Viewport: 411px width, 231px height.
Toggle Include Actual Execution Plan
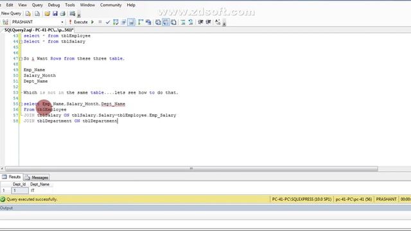[x=141, y=22]
